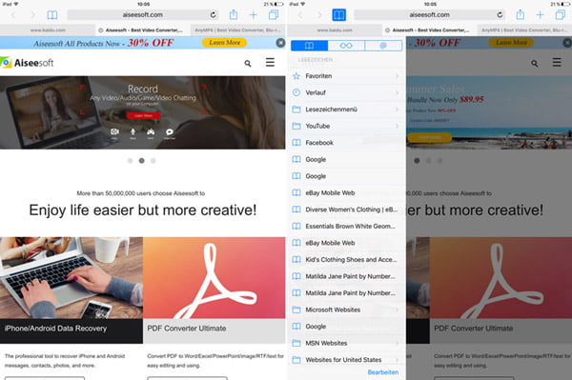
Task: Click Learn More in right 30% OFF banner
Action: pyautogui.click(x=511, y=43)
